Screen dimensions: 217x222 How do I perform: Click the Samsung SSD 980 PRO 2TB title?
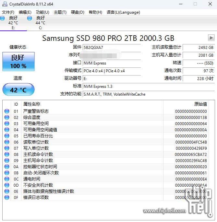108,38
